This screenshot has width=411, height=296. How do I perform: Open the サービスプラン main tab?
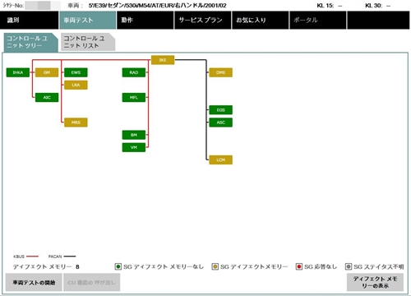click(203, 20)
